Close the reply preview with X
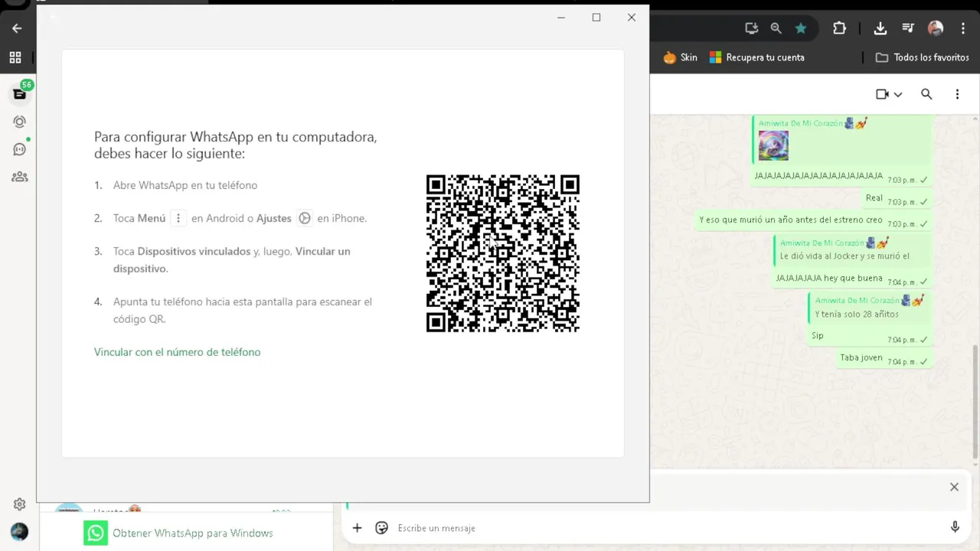The width and height of the screenshot is (980, 551). [x=954, y=487]
